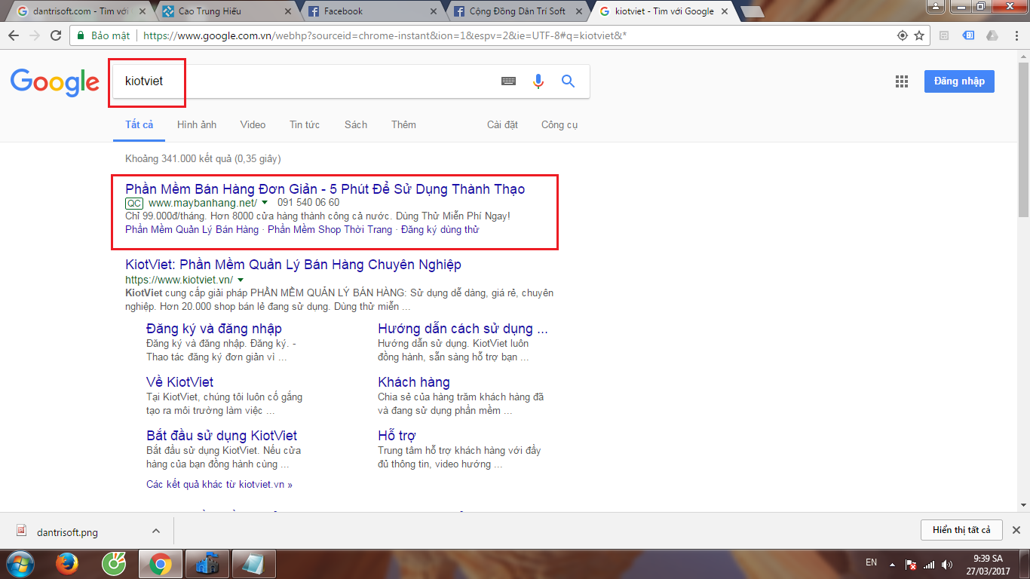Open dropdown arrow next to https://www.kiotviet.vn/

pos(241,280)
